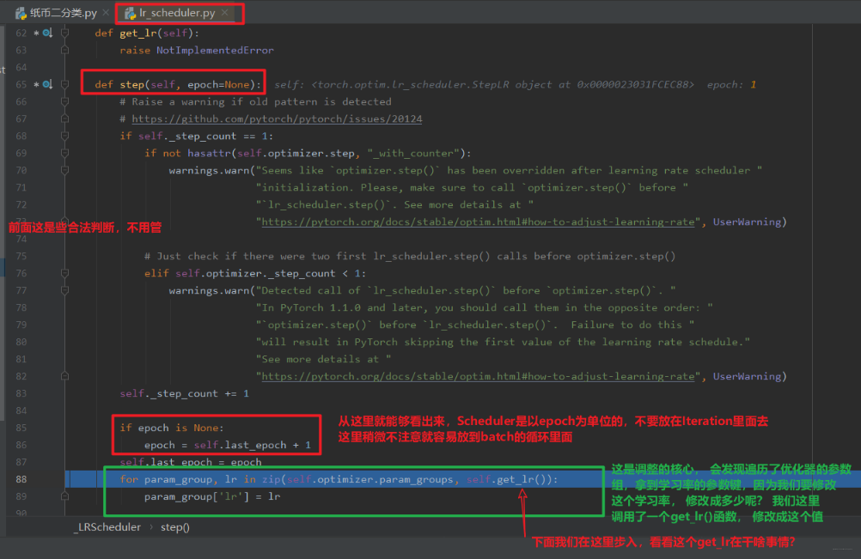The image size is (861, 559).
Task: Close the lr_scheduler.py tab
Action: [224, 13]
